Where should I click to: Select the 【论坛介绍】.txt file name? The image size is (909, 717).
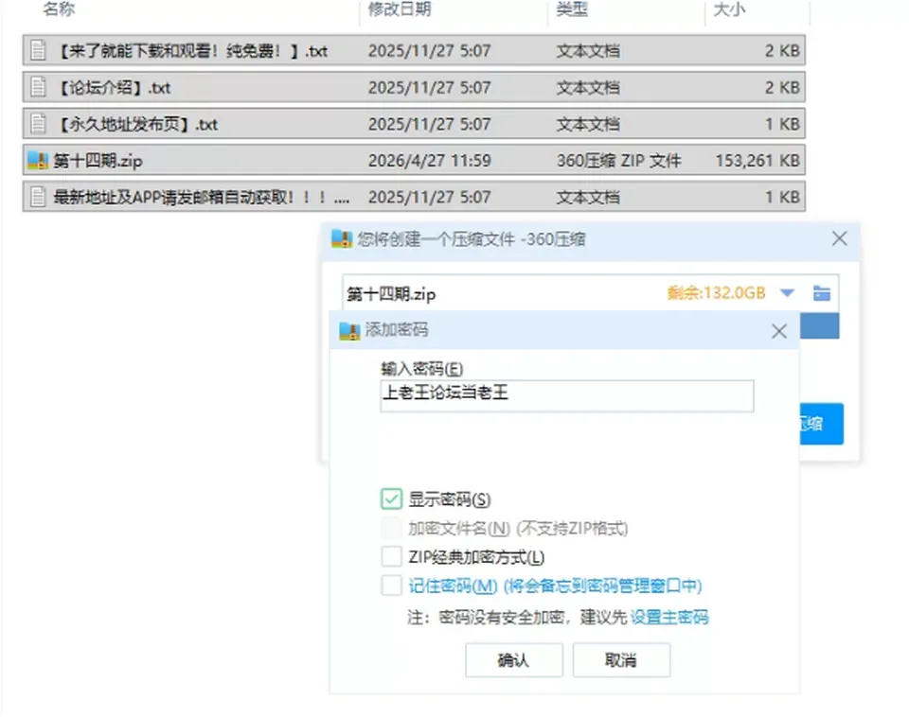click(114, 88)
